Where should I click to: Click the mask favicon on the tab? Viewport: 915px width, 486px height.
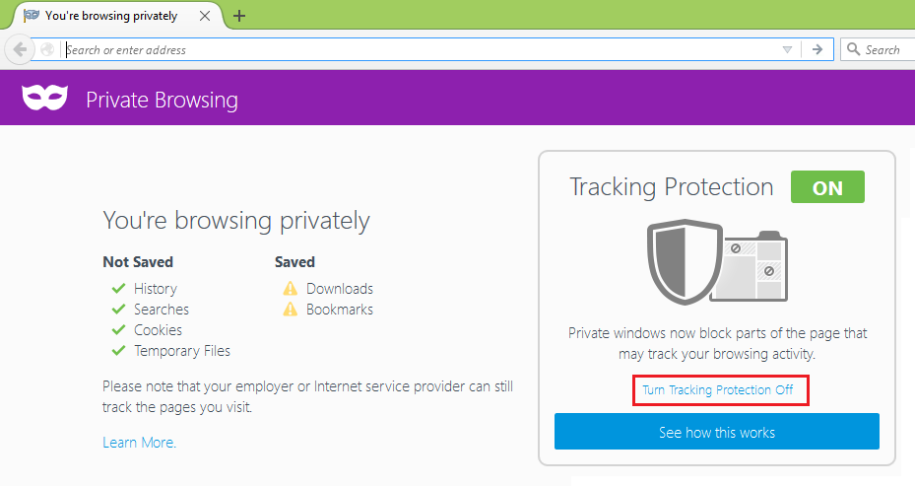[31, 15]
